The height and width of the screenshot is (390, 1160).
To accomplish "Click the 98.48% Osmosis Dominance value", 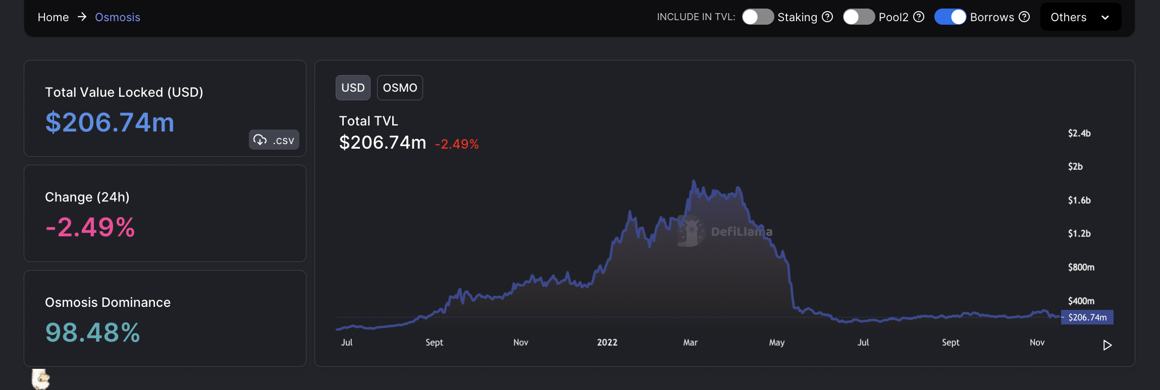I will tap(92, 333).
